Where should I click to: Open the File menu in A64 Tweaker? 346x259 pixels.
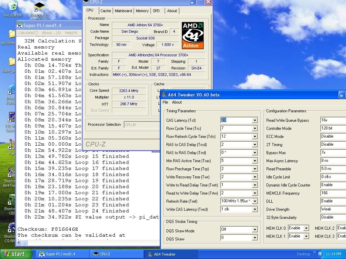[x=165, y=102]
